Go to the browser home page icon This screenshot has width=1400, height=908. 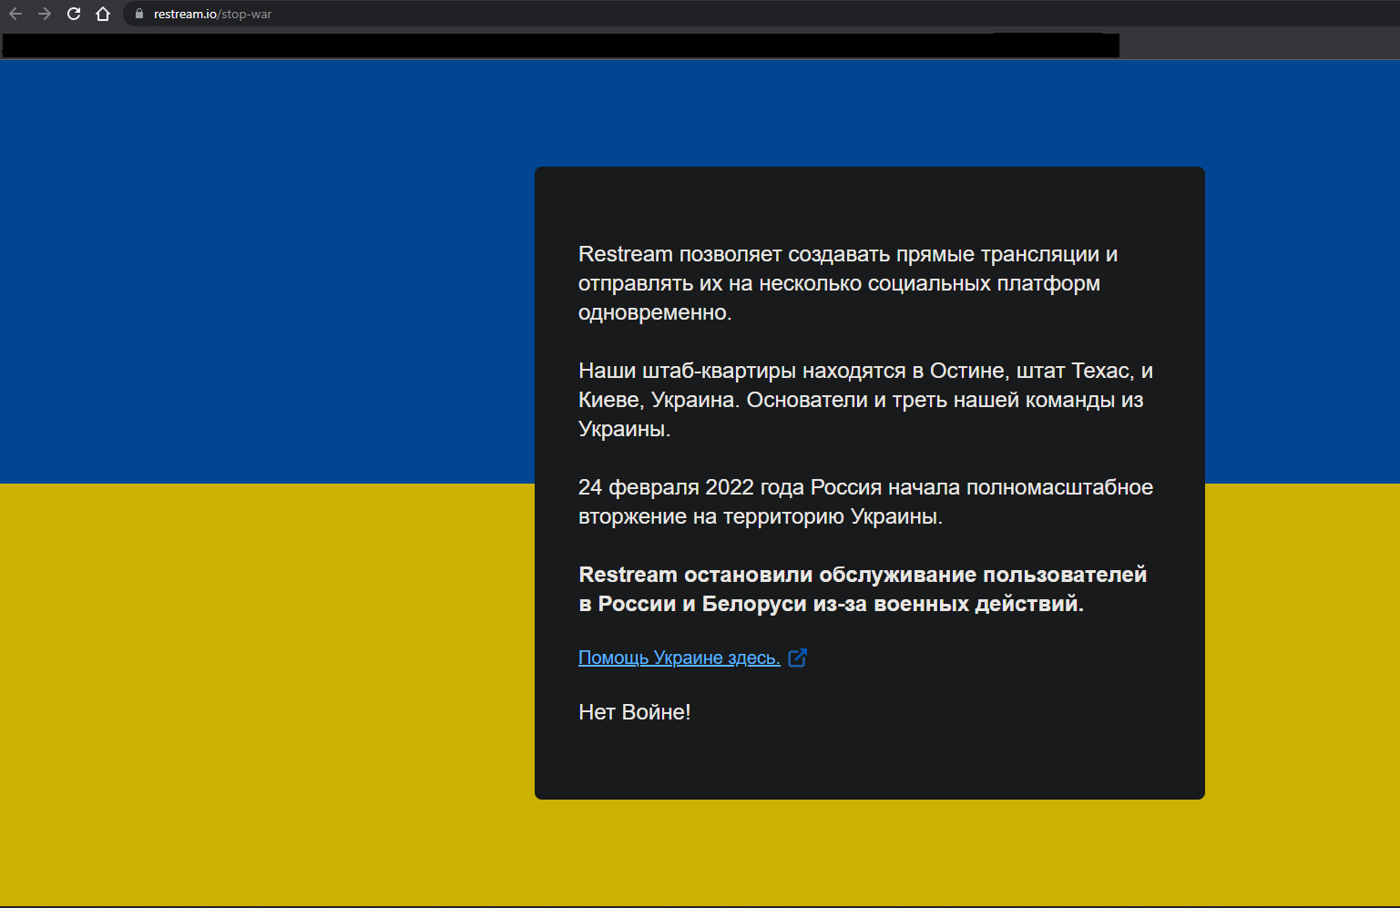(103, 14)
